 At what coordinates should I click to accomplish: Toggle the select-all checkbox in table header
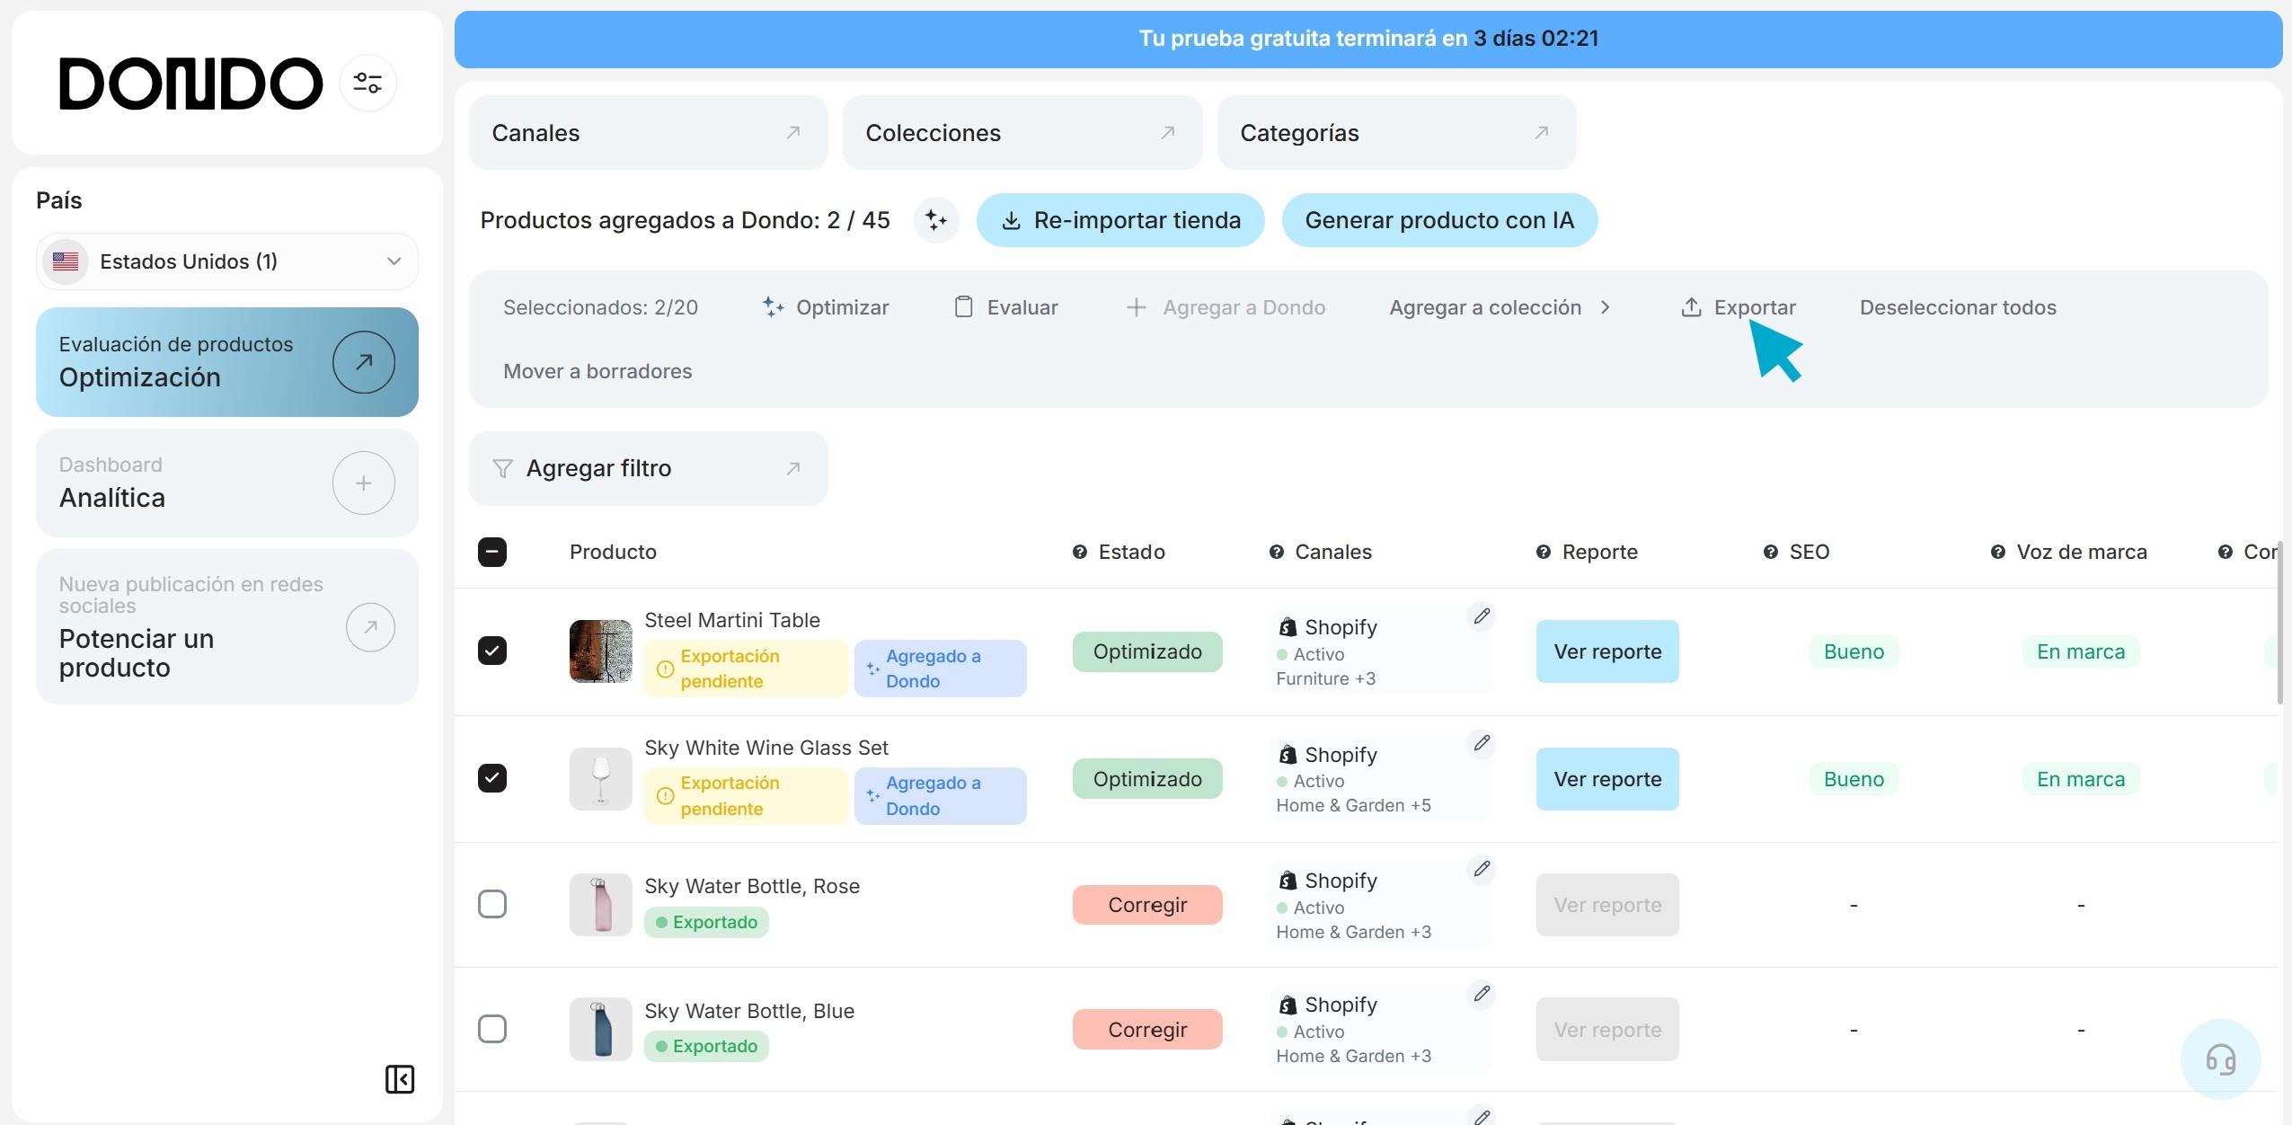(x=492, y=552)
